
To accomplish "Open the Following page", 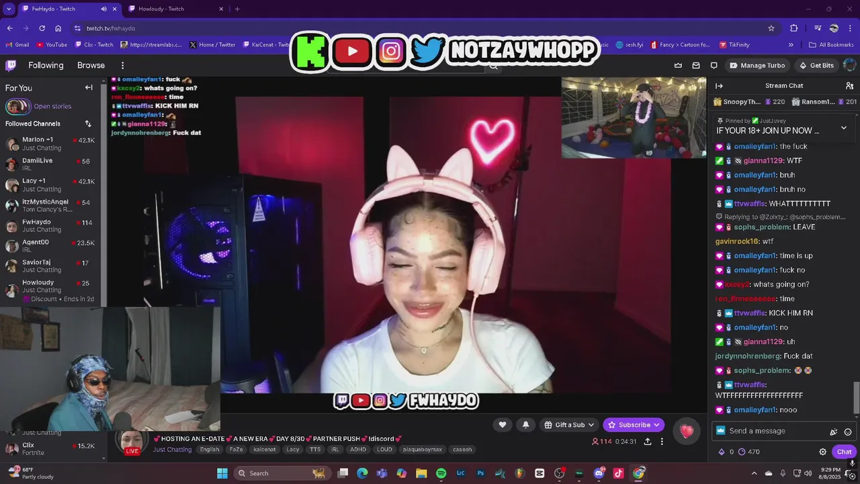I will tap(46, 65).
